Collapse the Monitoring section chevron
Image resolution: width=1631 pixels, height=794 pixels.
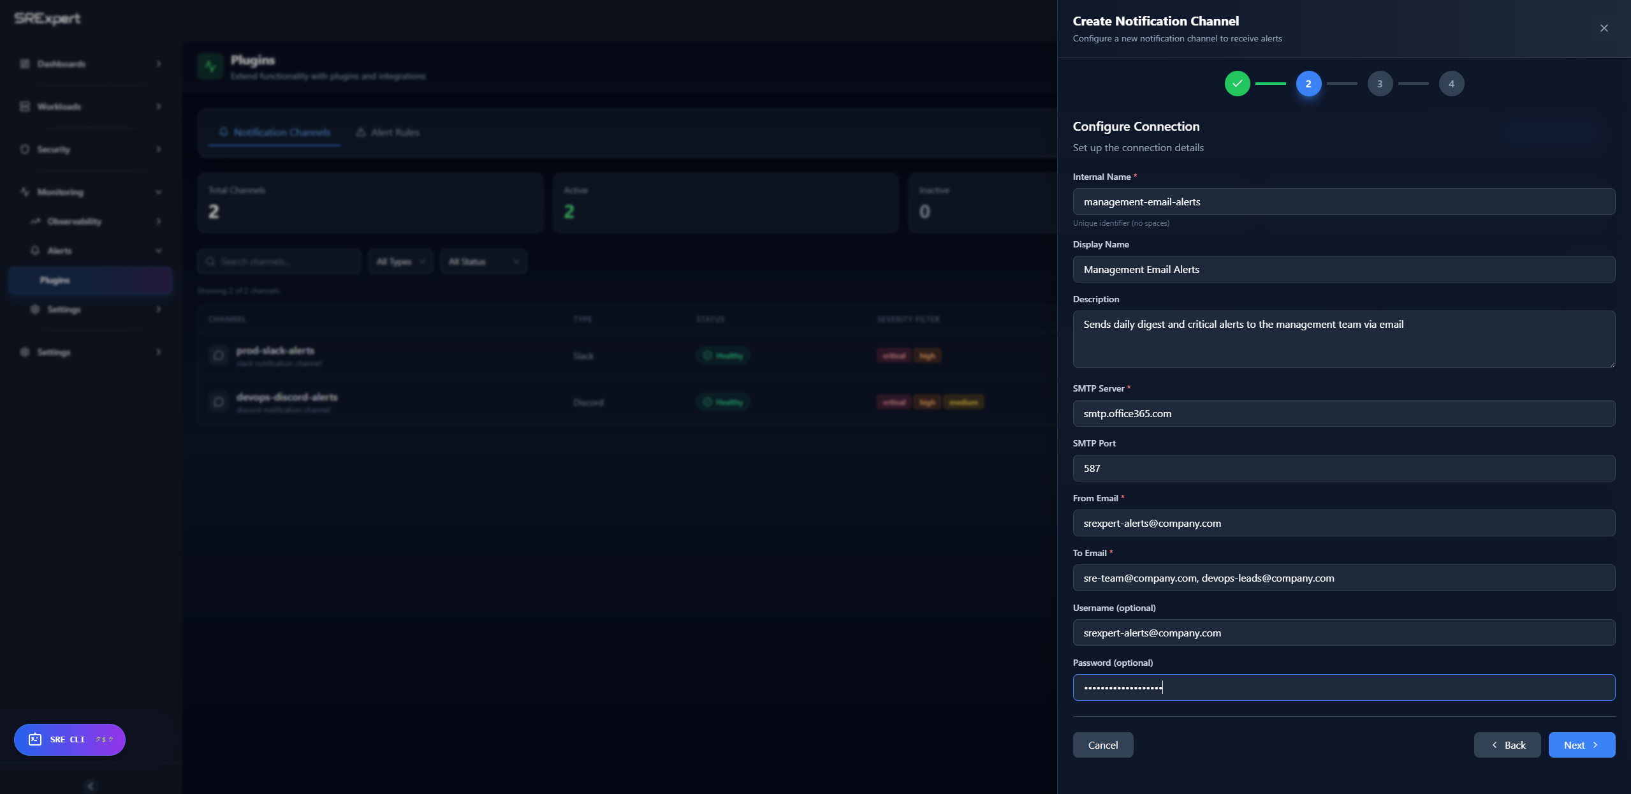click(x=159, y=192)
